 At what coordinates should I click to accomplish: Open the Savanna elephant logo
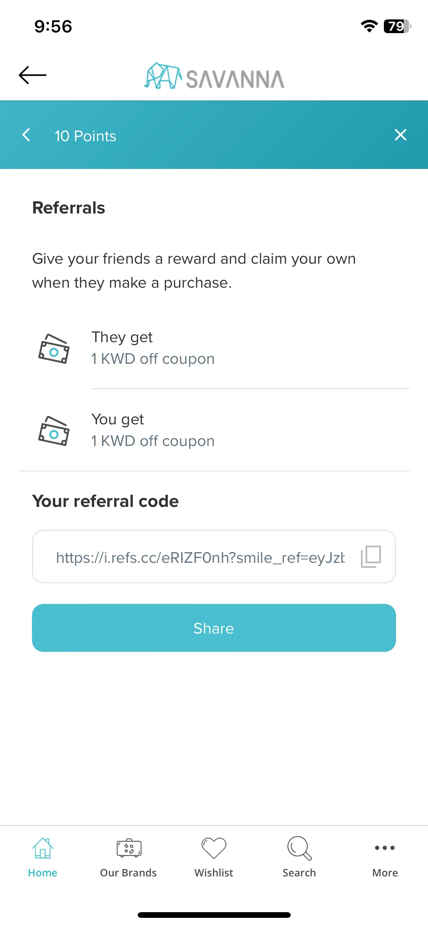[214, 76]
